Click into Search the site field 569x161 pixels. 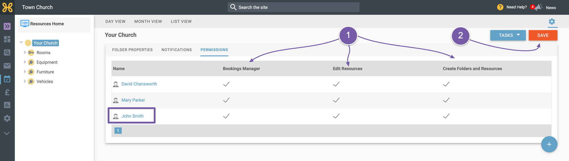pyautogui.click(x=293, y=7)
